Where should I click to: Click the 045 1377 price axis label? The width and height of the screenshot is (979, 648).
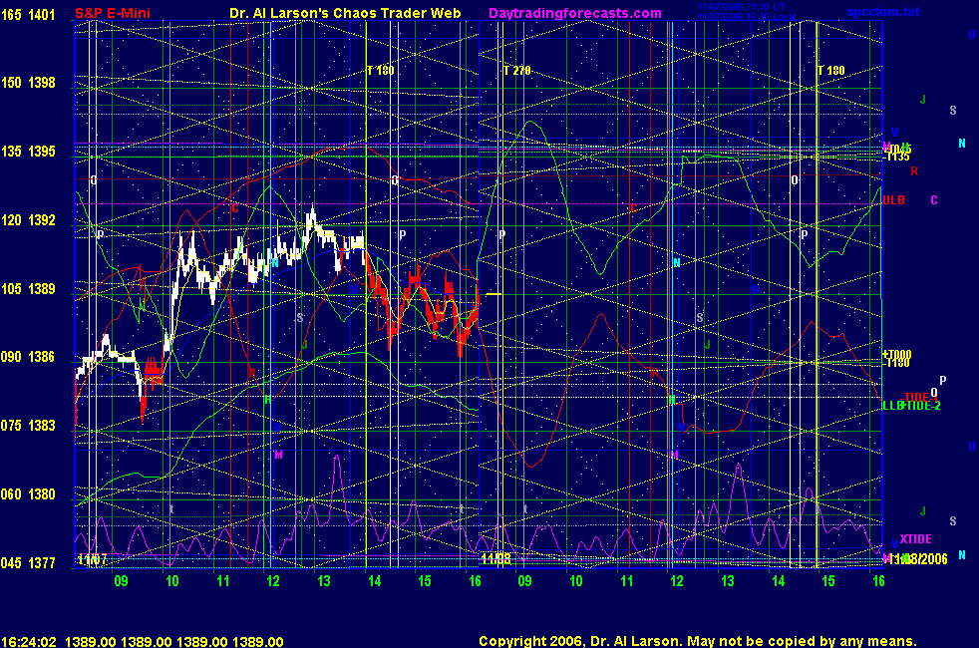pos(28,562)
